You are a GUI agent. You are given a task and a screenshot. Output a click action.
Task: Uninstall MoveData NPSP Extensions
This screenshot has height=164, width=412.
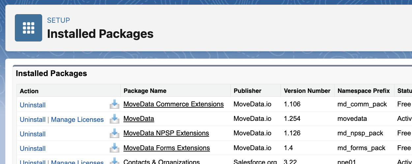[33, 134]
